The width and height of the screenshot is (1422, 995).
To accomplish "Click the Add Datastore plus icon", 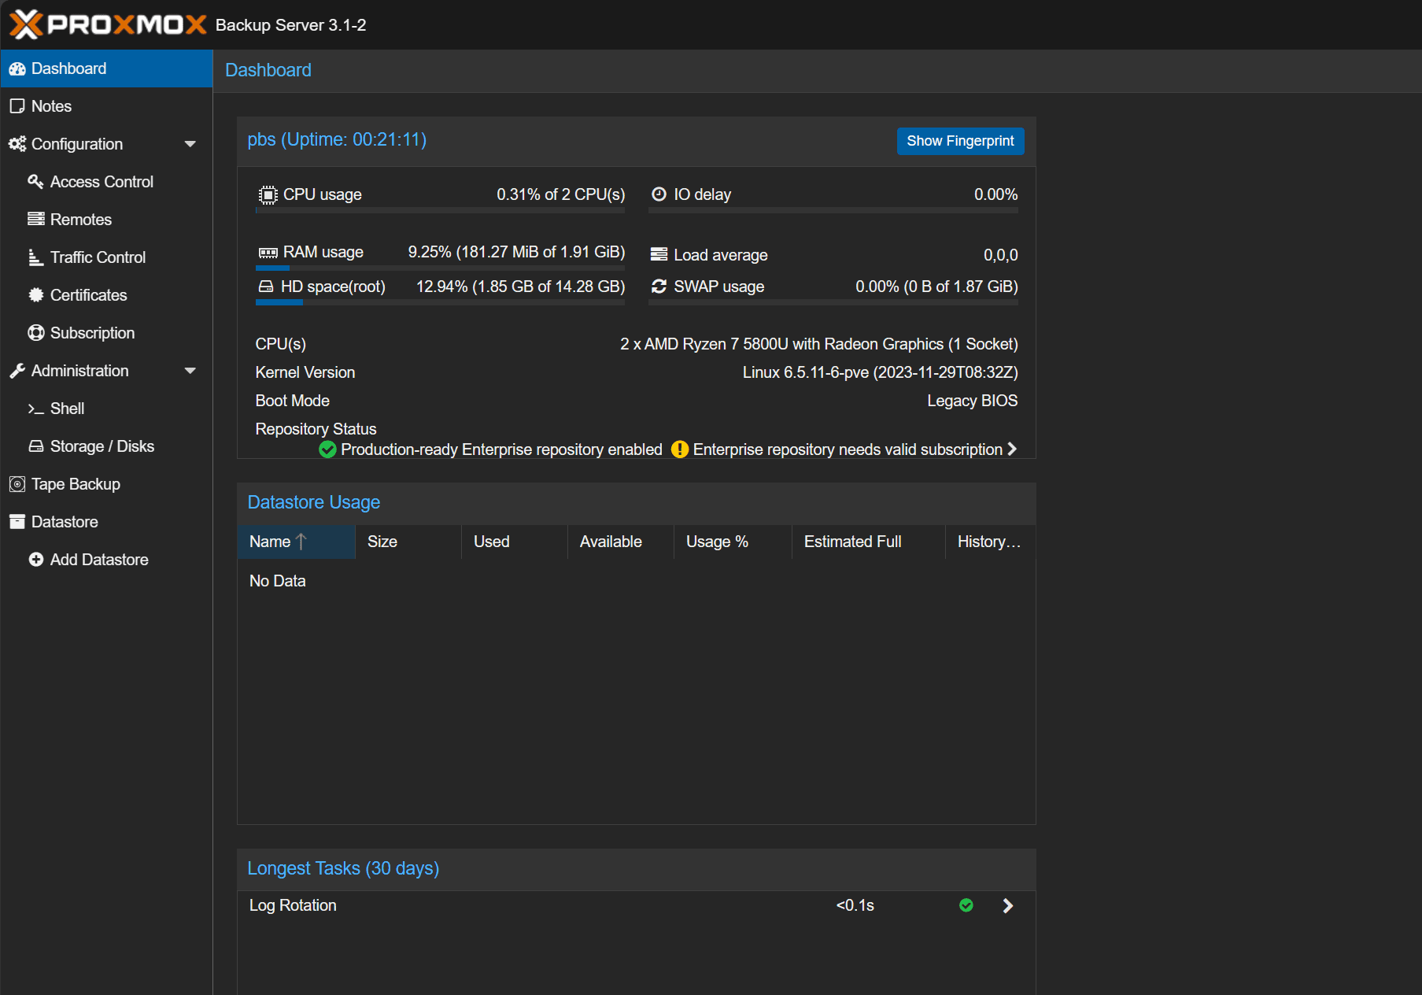I will pos(35,560).
